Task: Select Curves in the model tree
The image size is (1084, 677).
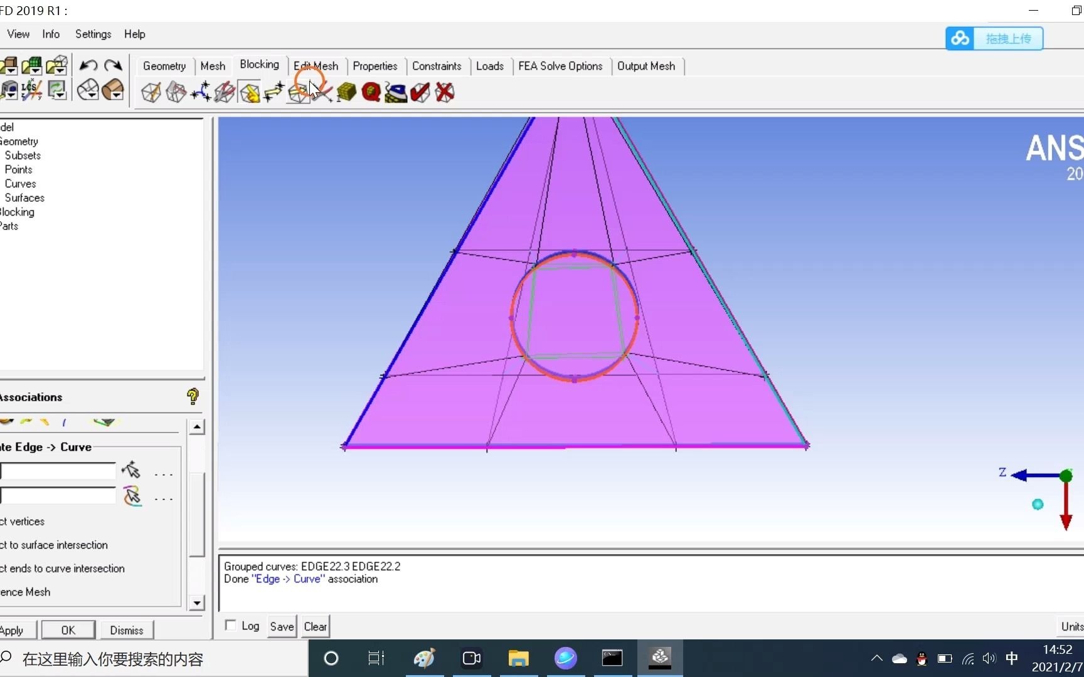Action: tap(21, 184)
